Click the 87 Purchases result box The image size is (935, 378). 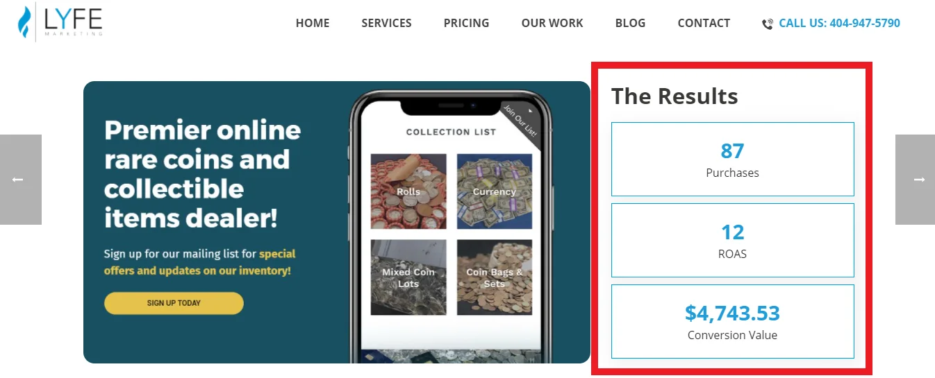click(733, 159)
